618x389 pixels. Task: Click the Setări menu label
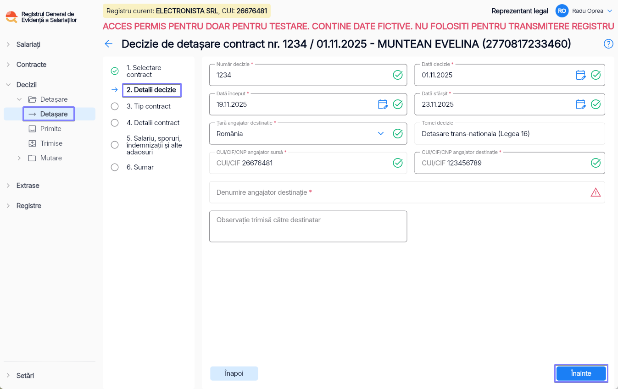25,375
